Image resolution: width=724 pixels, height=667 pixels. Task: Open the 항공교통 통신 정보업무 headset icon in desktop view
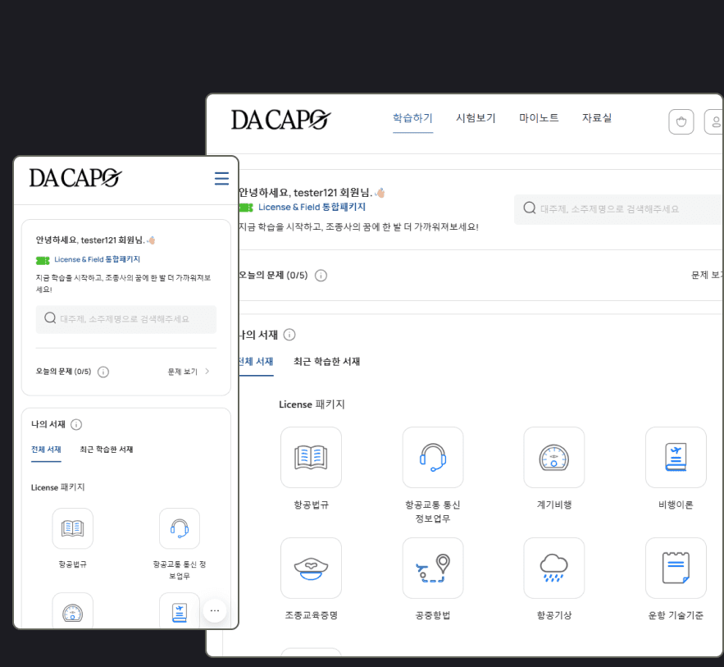coord(432,457)
